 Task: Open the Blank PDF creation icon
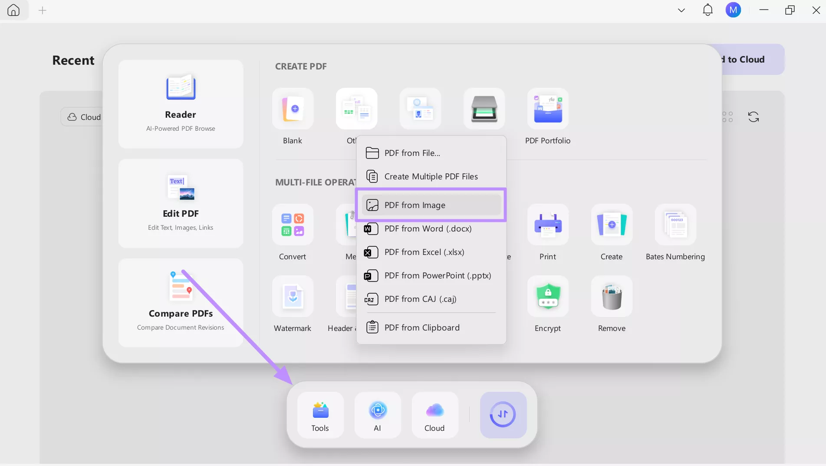[x=293, y=109]
